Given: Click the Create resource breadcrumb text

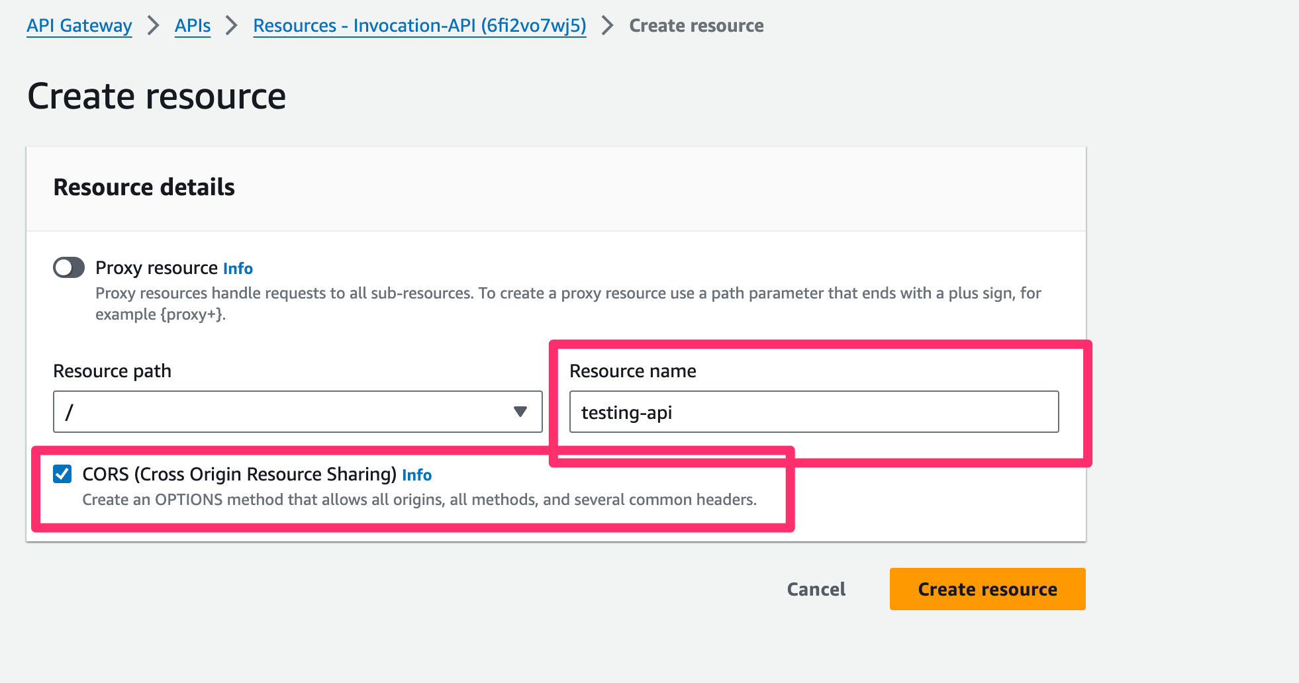Looking at the screenshot, I should pos(697,26).
